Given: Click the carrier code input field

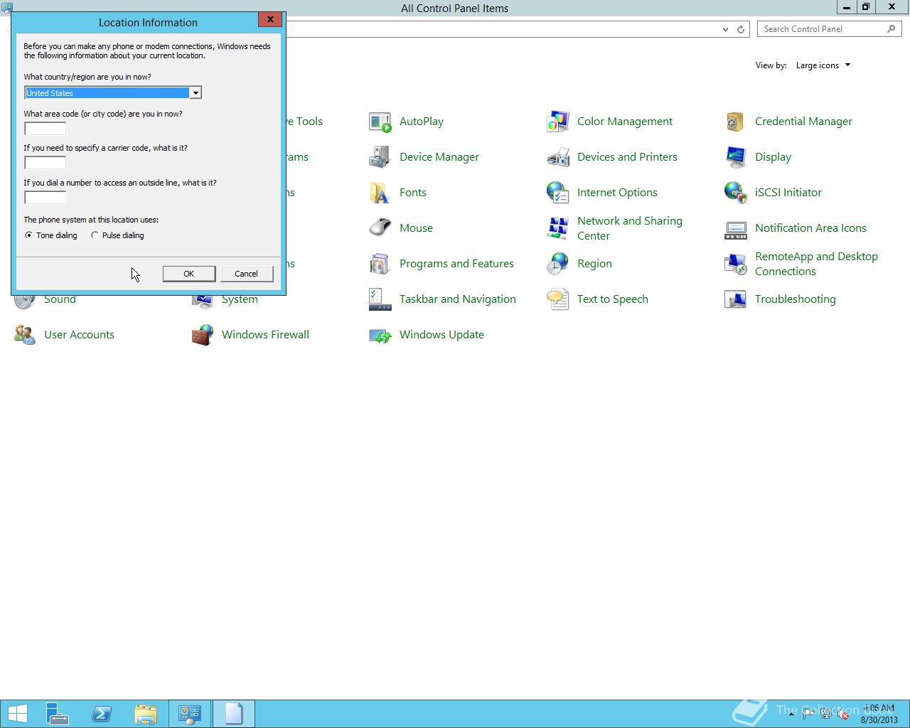Looking at the screenshot, I should tap(45, 163).
